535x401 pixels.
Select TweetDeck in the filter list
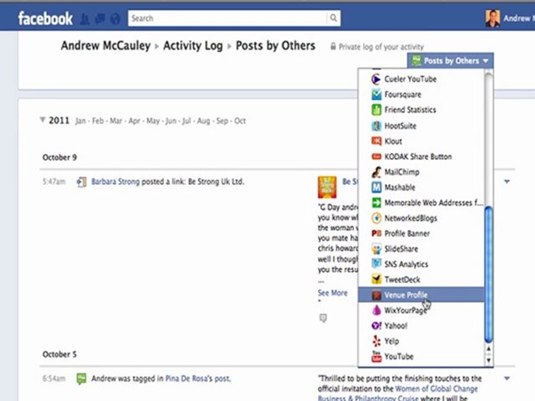click(x=421, y=280)
